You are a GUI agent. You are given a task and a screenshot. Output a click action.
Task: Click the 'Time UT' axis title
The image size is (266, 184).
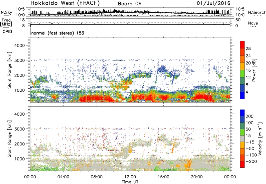[x=130, y=182]
